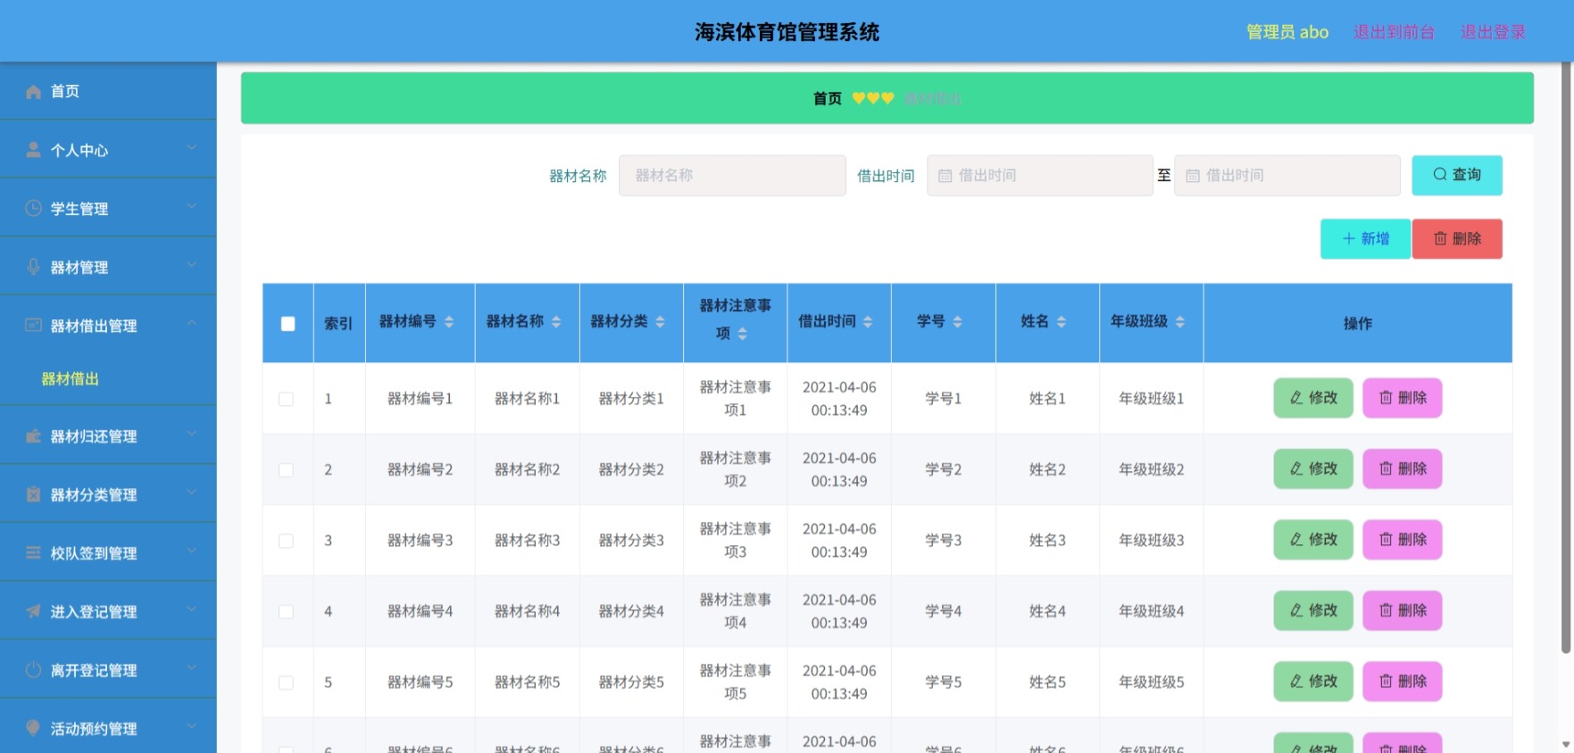Viewport: 1574px width, 753px height.
Task: Click the 管理员 abo user label
Action: tap(1287, 32)
